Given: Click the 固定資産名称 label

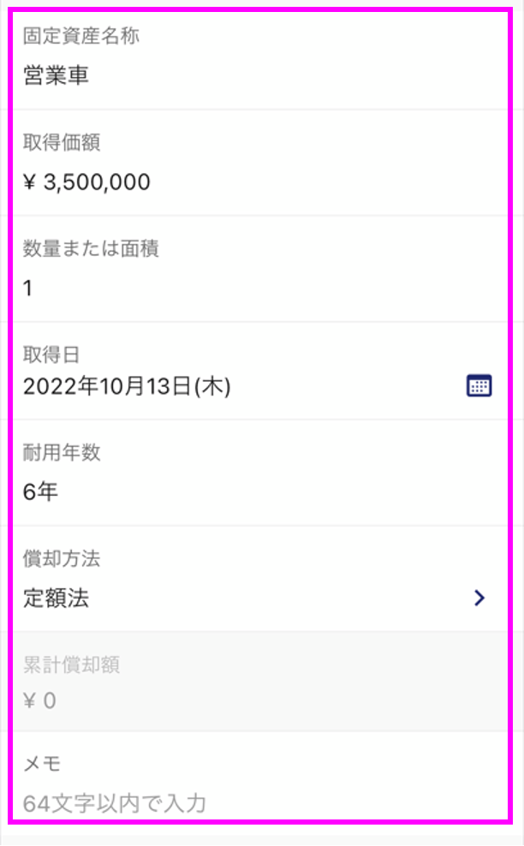Looking at the screenshot, I should tap(81, 36).
